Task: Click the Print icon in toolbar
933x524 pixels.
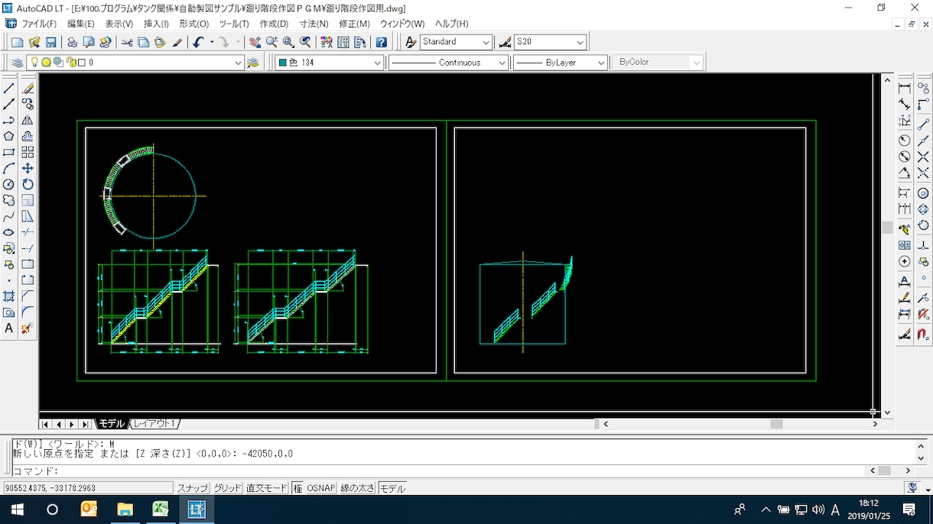Action: pos(72,42)
